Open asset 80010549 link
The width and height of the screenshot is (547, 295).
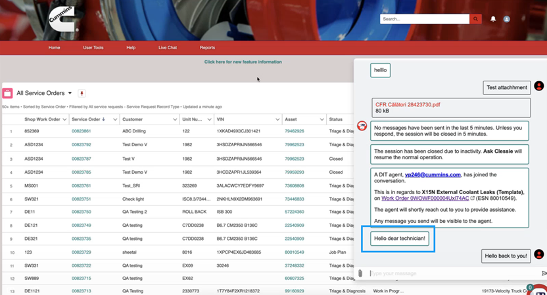tap(294, 252)
